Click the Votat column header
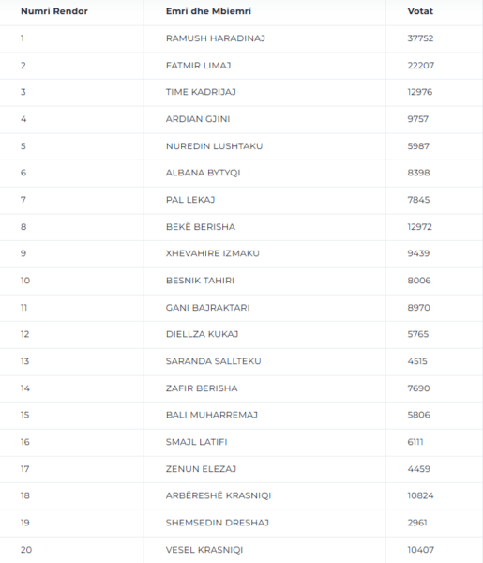The height and width of the screenshot is (563, 483). point(420,11)
